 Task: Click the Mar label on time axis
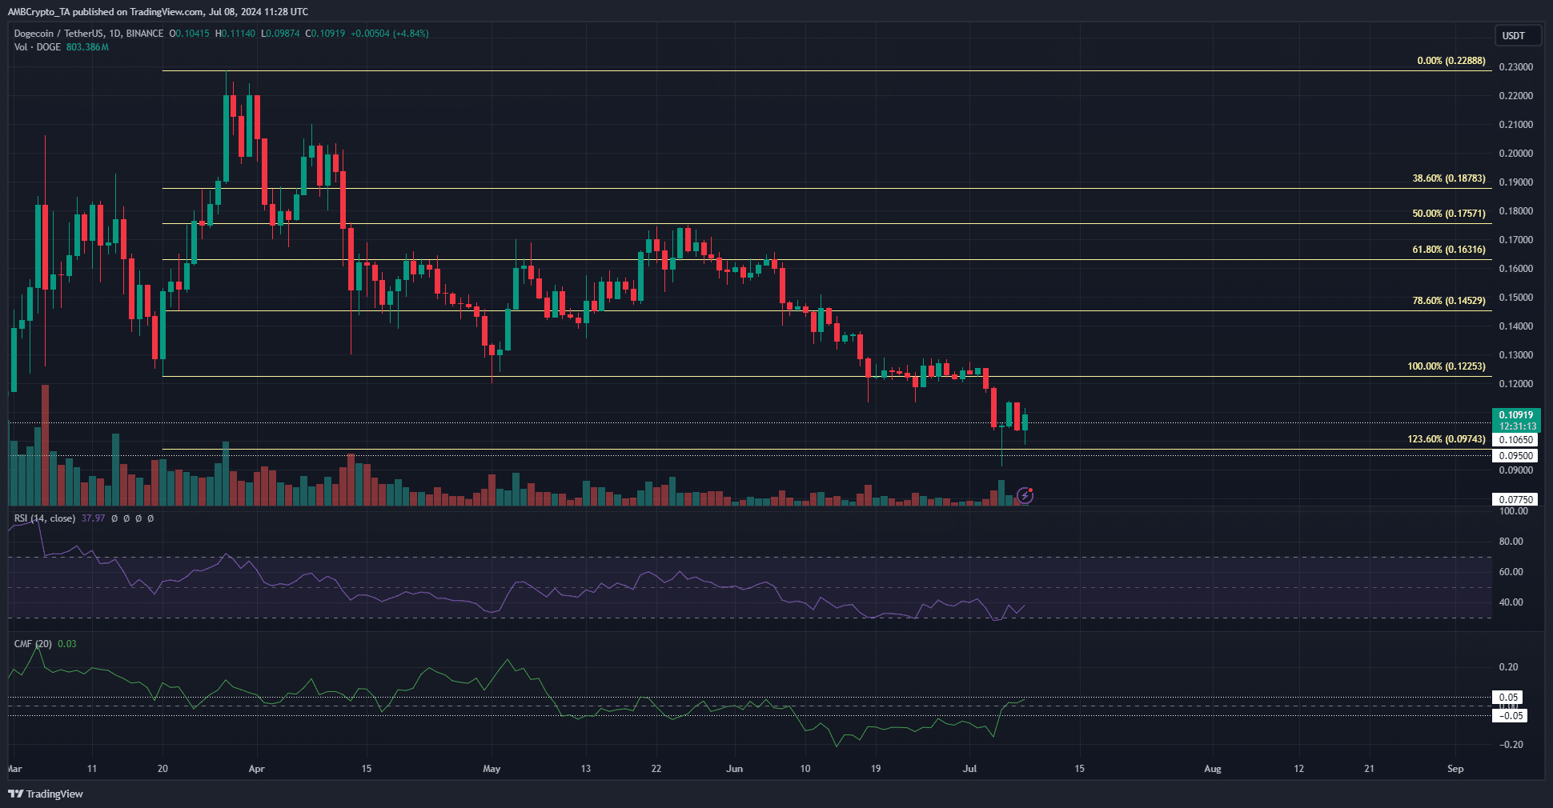click(x=15, y=769)
